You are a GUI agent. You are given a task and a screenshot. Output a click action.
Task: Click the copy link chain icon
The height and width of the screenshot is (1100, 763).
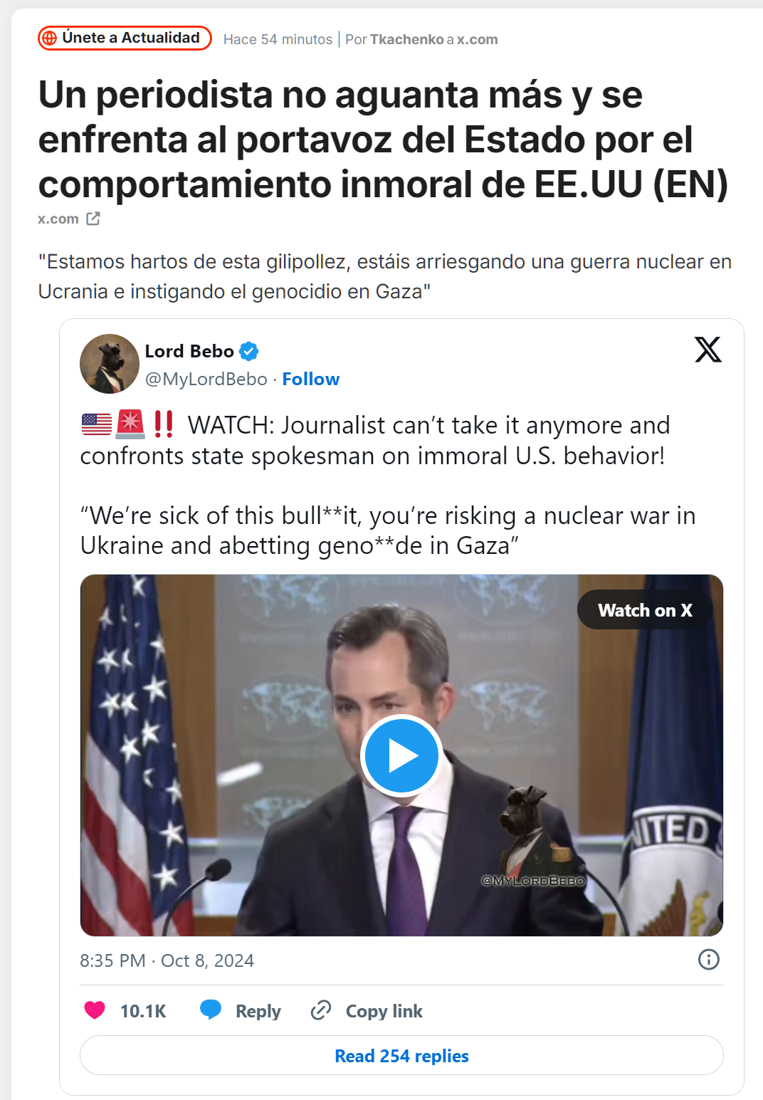coord(321,1010)
